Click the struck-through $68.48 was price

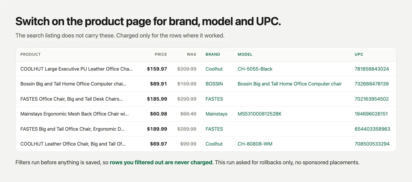point(188,114)
